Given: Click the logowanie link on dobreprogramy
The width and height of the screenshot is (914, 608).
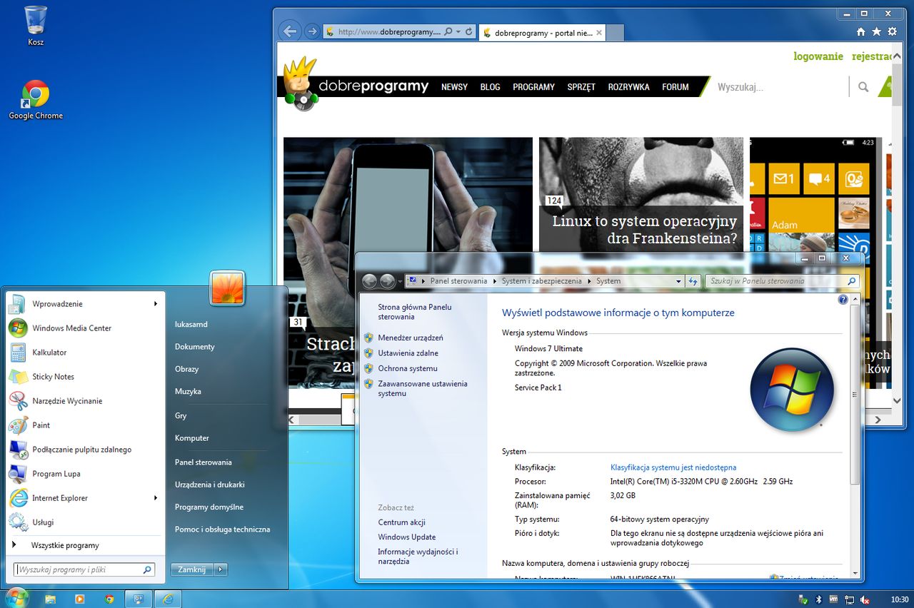Looking at the screenshot, I should (818, 56).
